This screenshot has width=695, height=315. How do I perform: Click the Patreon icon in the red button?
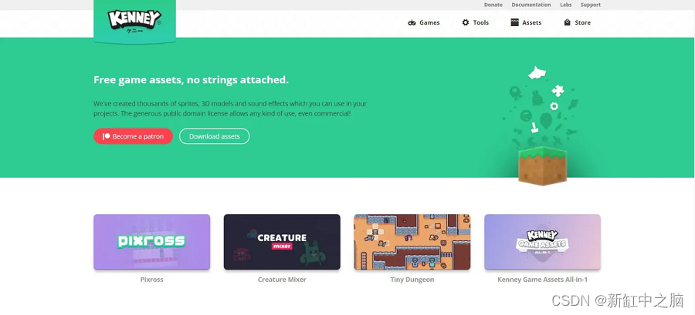click(x=107, y=136)
